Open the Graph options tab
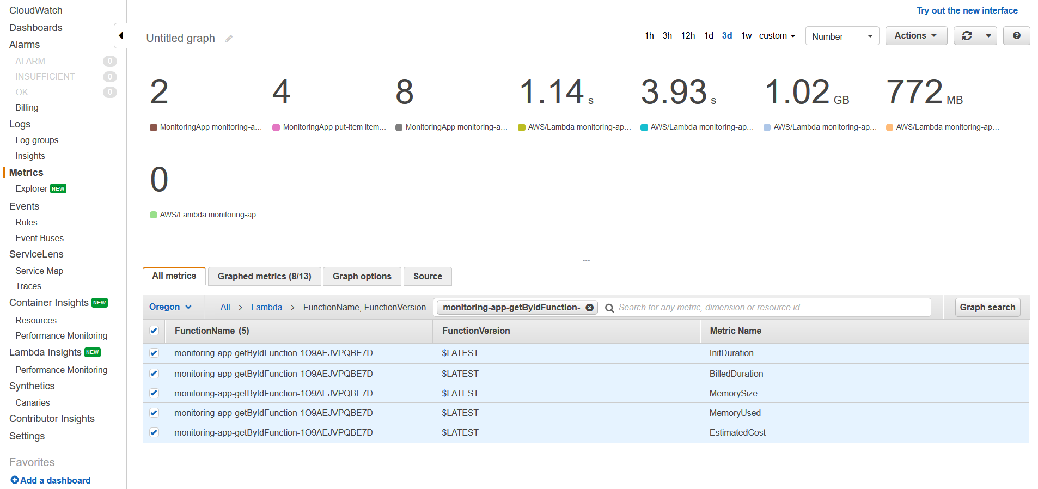Image resolution: width=1038 pixels, height=489 pixels. pos(362,277)
